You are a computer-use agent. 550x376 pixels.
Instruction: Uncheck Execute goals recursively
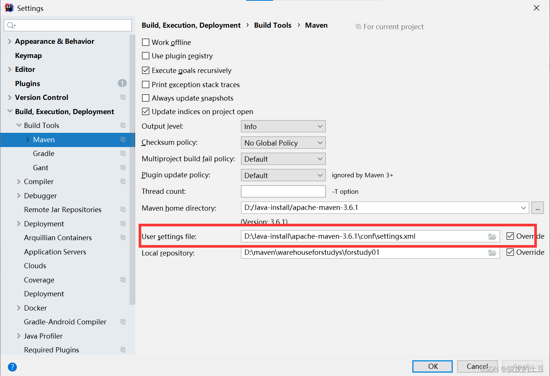click(146, 70)
